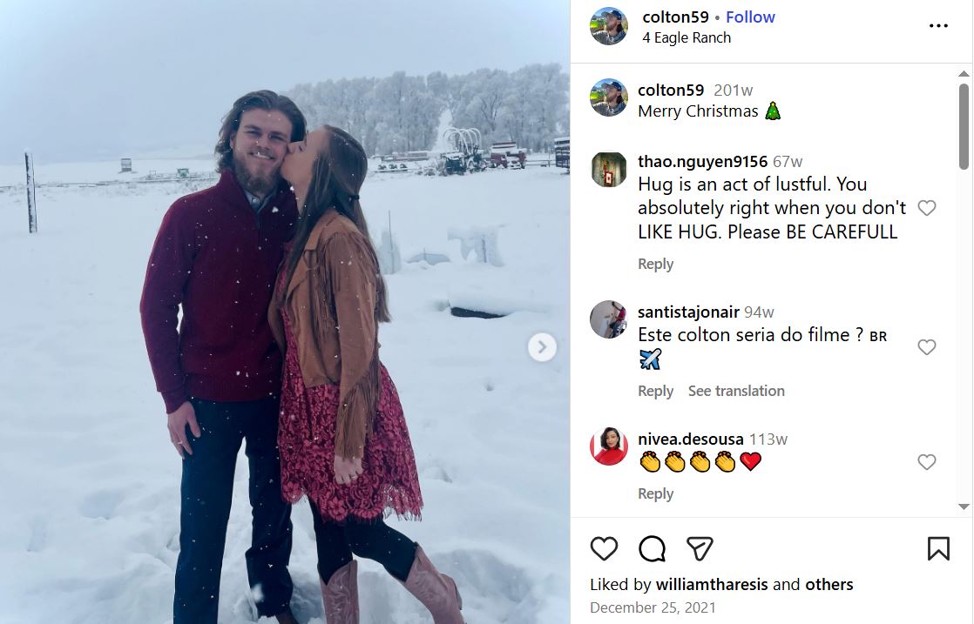974x624 pixels.
Task: Open the three-dot more options menu
Action: tap(938, 26)
